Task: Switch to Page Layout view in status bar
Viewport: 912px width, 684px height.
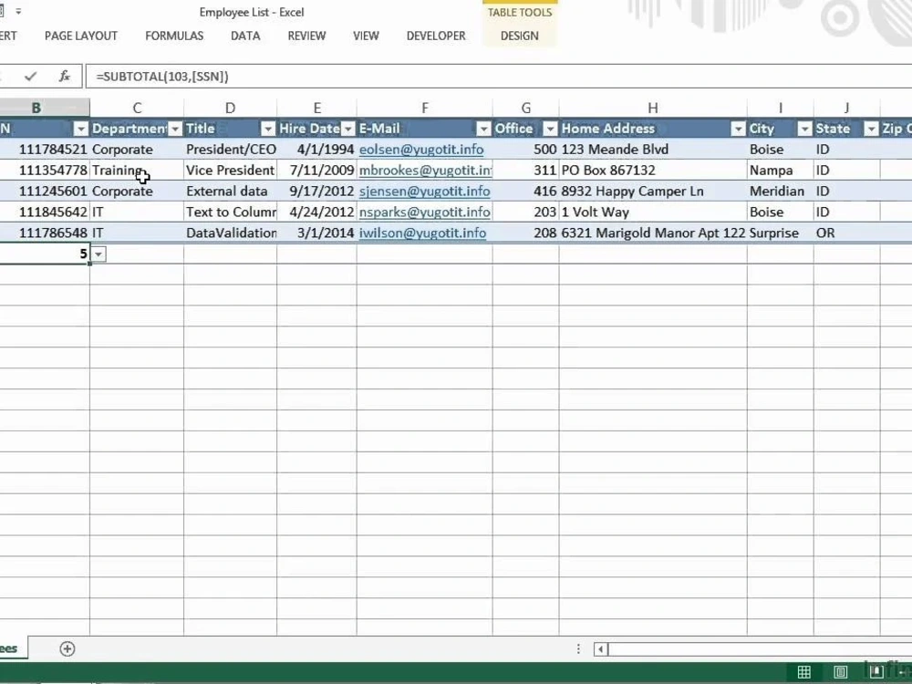Action: (841, 672)
